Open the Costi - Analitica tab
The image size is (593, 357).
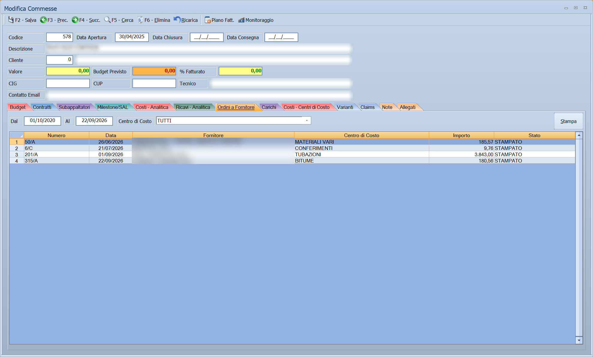click(152, 107)
